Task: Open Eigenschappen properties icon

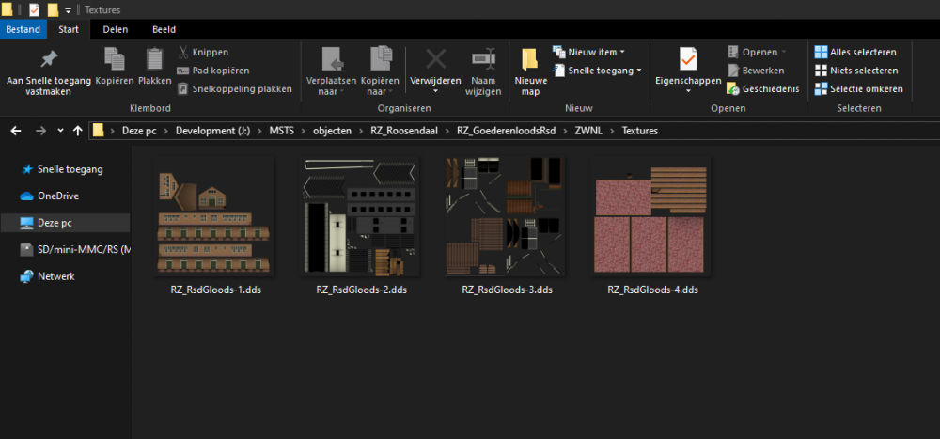Action: pos(687,59)
